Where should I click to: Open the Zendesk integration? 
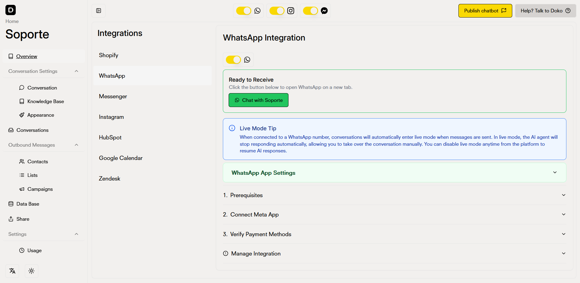(153, 179)
